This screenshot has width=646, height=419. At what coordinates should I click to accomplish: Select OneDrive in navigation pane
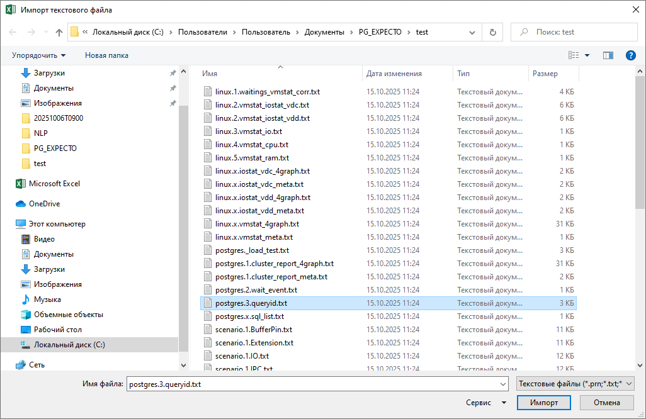pos(44,204)
